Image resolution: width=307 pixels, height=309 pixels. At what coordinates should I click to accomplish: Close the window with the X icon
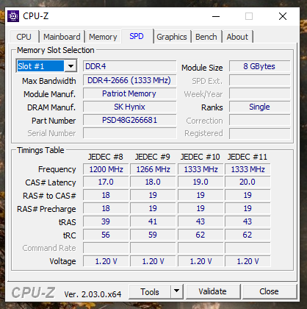(x=283, y=16)
